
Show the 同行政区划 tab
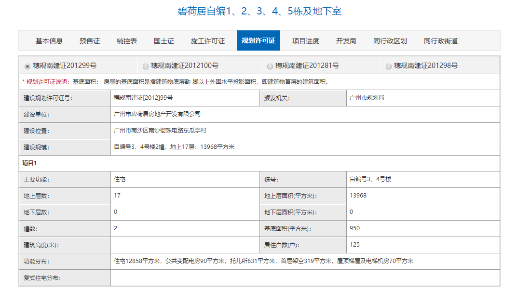pos(390,41)
